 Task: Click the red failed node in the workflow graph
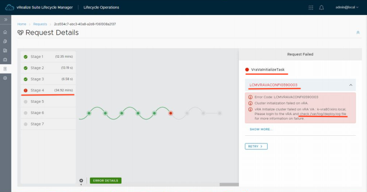171,113
